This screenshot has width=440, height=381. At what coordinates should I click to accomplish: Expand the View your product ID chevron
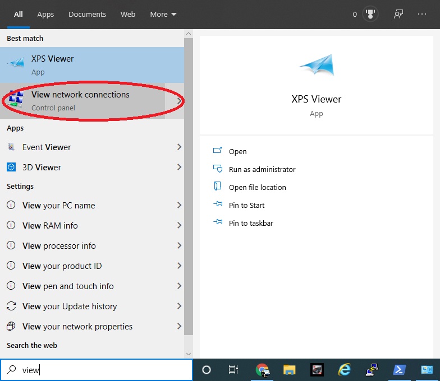click(x=180, y=266)
